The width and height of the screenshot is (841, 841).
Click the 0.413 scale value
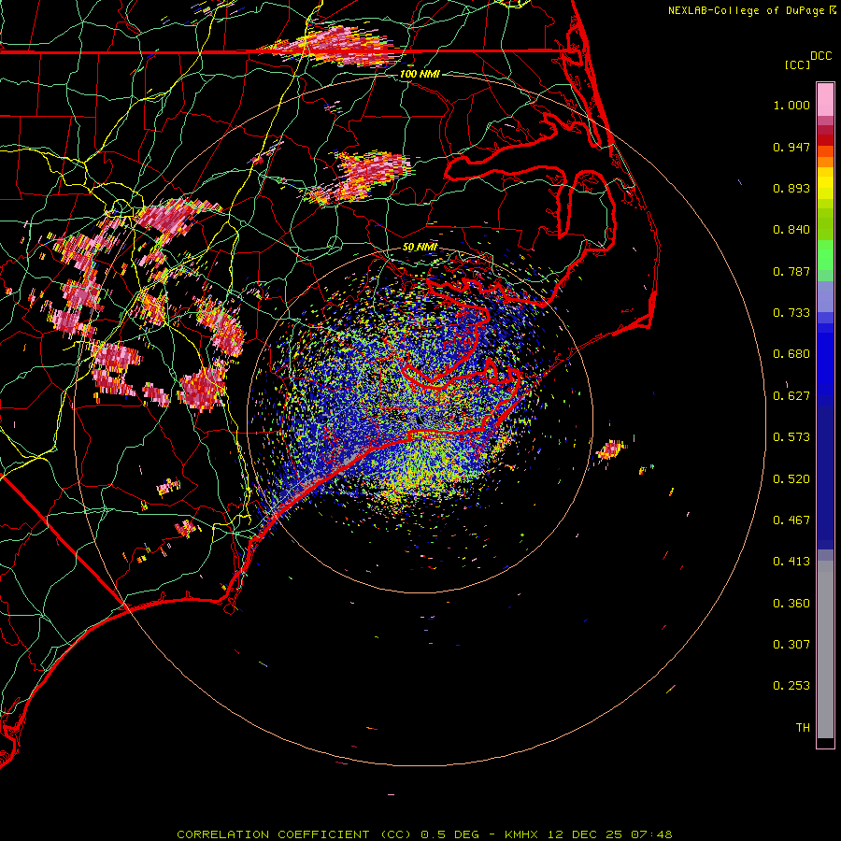(x=791, y=562)
